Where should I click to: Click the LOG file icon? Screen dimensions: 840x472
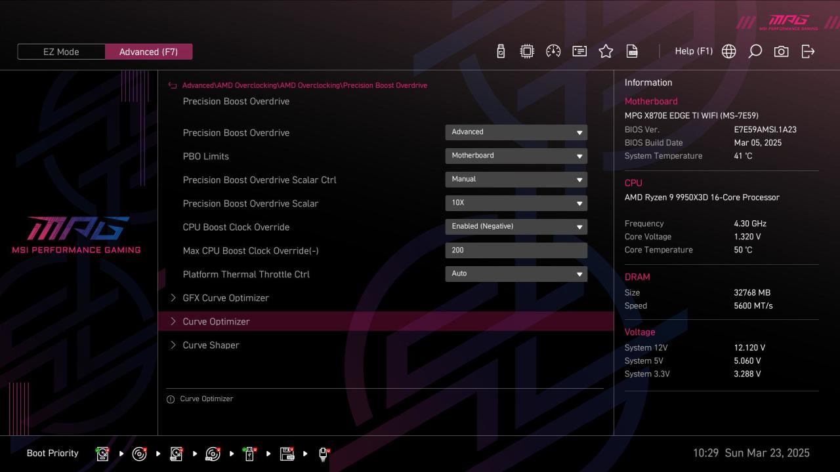[x=632, y=51]
